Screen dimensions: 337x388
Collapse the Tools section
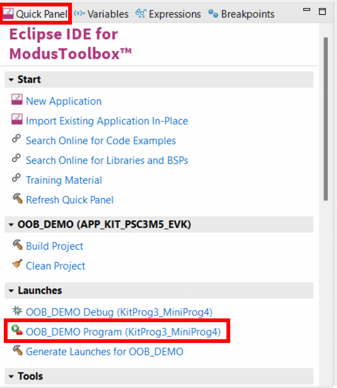11,377
